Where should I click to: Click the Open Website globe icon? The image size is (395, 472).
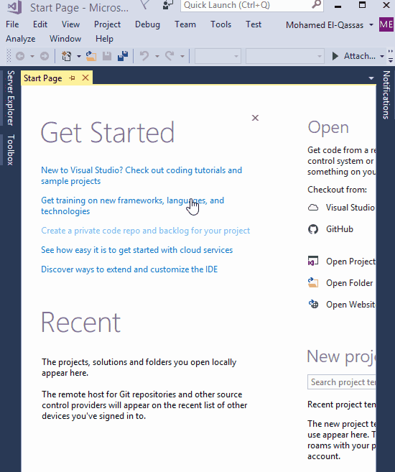point(313,305)
